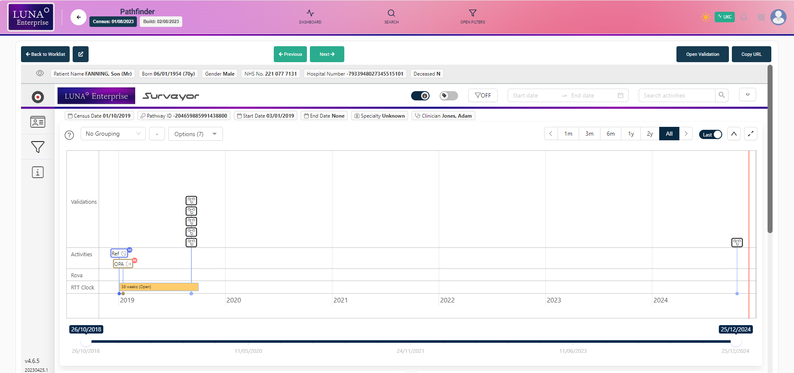Open the pathway in new window icon
This screenshot has height=373, width=794.
point(81,54)
